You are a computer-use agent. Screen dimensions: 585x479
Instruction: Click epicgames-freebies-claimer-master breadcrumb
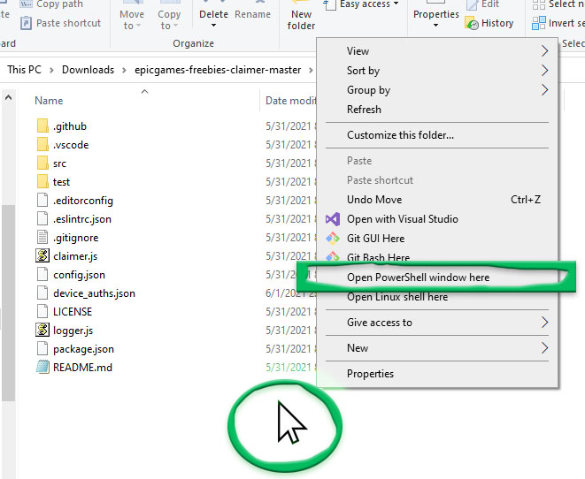coord(218,70)
